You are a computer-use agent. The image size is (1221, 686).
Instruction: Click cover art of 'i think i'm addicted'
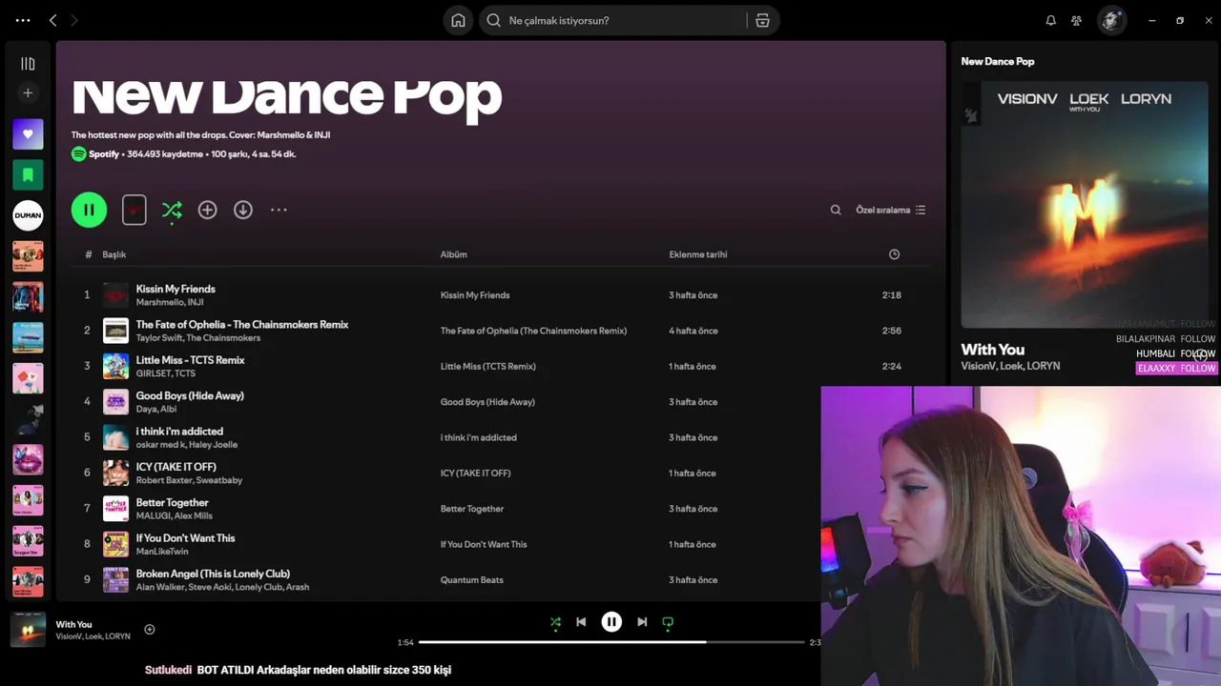click(115, 437)
